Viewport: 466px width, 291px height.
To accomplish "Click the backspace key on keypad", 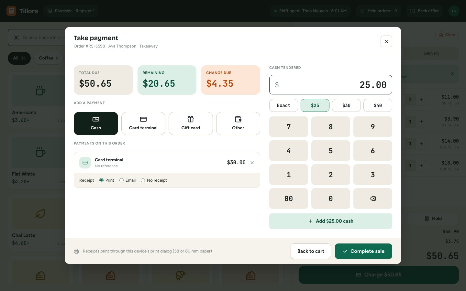I will 373,199.
